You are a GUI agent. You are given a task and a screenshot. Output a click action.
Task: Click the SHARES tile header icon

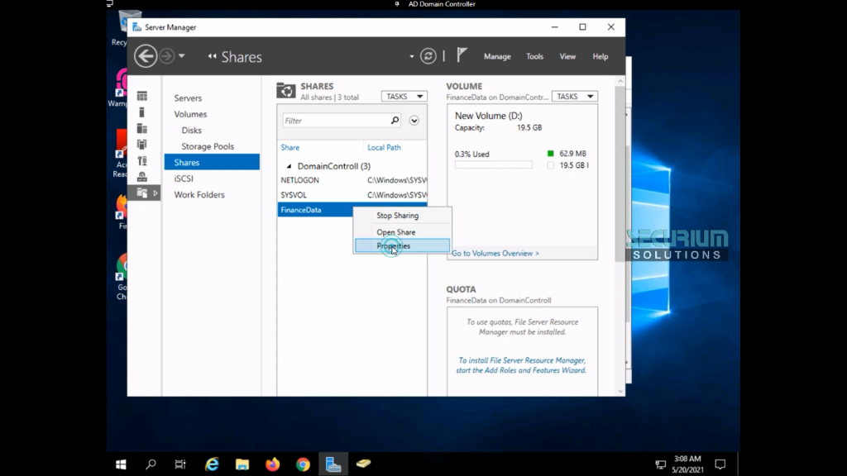[x=285, y=91]
